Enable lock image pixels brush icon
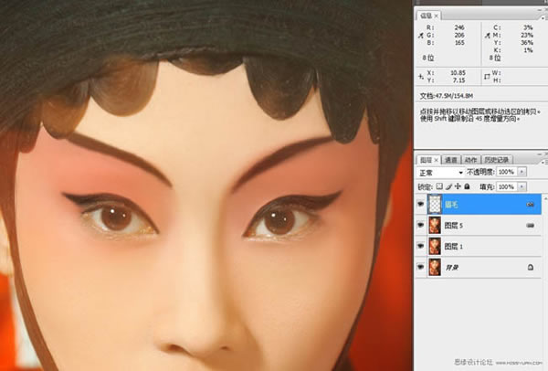Screen dimensions: 548x371 [449, 186]
